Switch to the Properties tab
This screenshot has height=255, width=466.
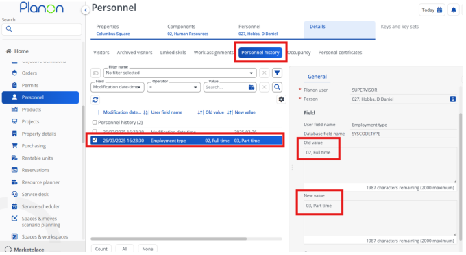coord(113,29)
